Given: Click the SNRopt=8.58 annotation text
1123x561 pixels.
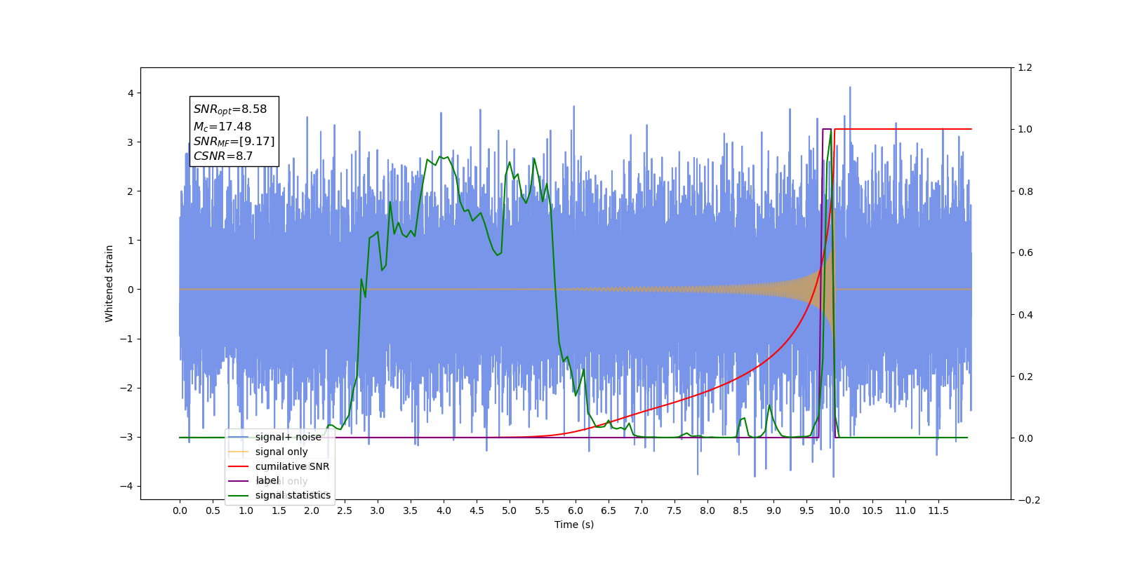Looking at the screenshot, I should click(x=230, y=109).
